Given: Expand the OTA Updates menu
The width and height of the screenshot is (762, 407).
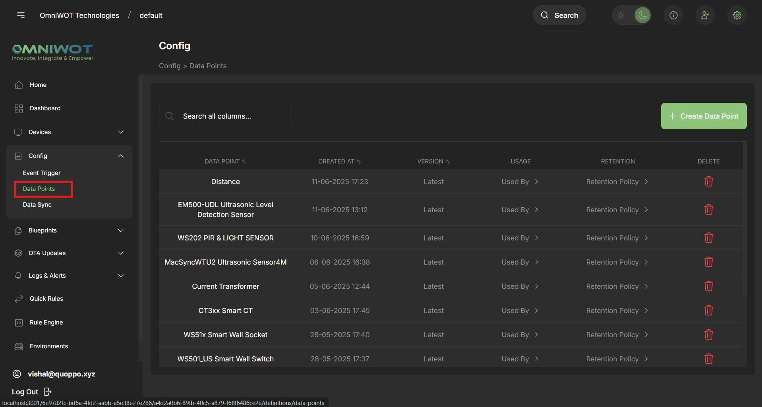Looking at the screenshot, I should point(120,253).
